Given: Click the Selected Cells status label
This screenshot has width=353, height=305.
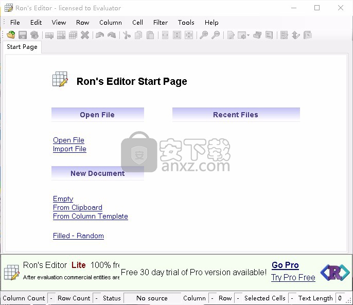Looking at the screenshot, I should (265, 298).
